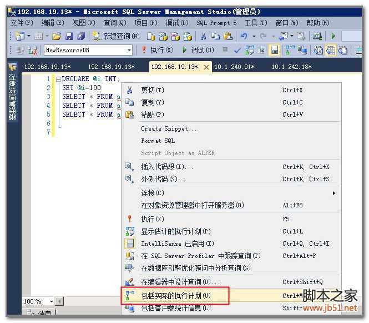The width and height of the screenshot is (369, 323).
Task: Click the toolbar Copy icon
Action: [x=215, y=36]
